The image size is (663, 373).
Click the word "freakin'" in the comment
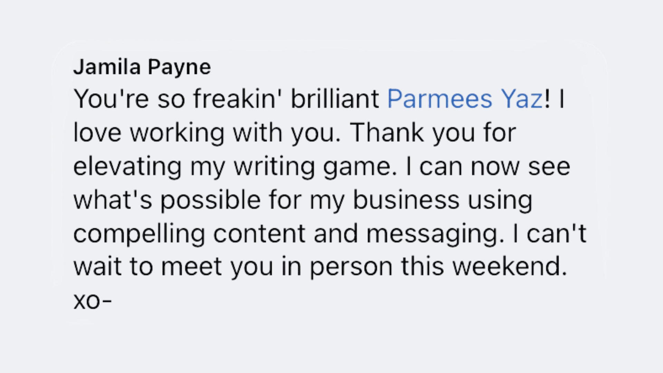238,99
